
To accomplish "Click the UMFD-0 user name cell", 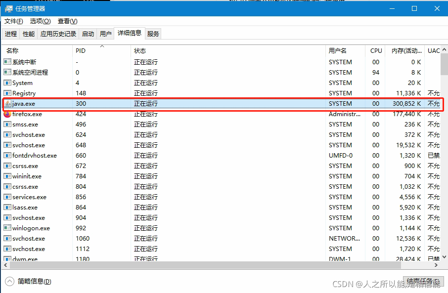I will coord(341,155).
